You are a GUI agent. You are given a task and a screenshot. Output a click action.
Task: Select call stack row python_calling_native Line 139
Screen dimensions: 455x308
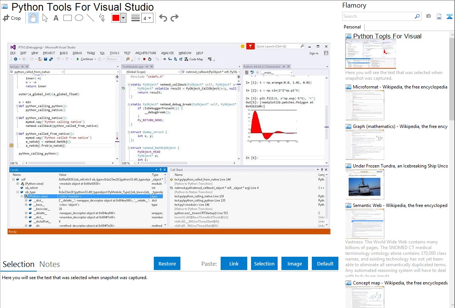199,196
